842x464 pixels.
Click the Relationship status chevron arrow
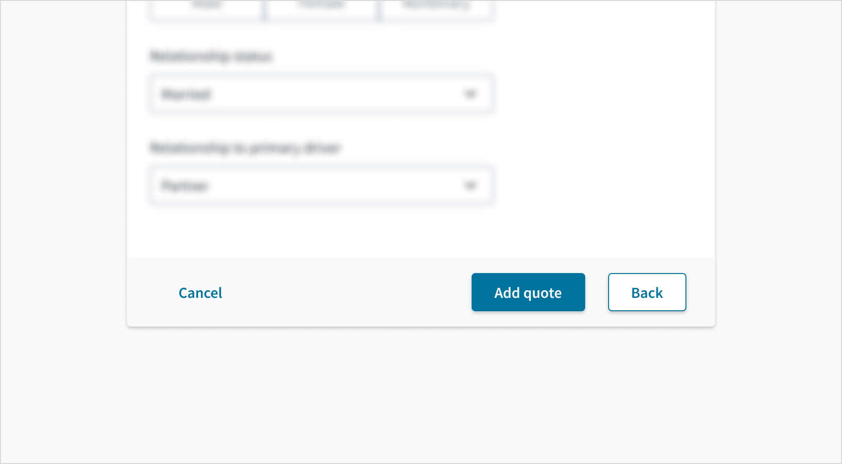click(x=471, y=94)
